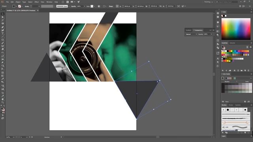Viewport: 253px width, 142px height.
Task: Click the Adobe Stock icon in menu bar
Action: [68, 2]
